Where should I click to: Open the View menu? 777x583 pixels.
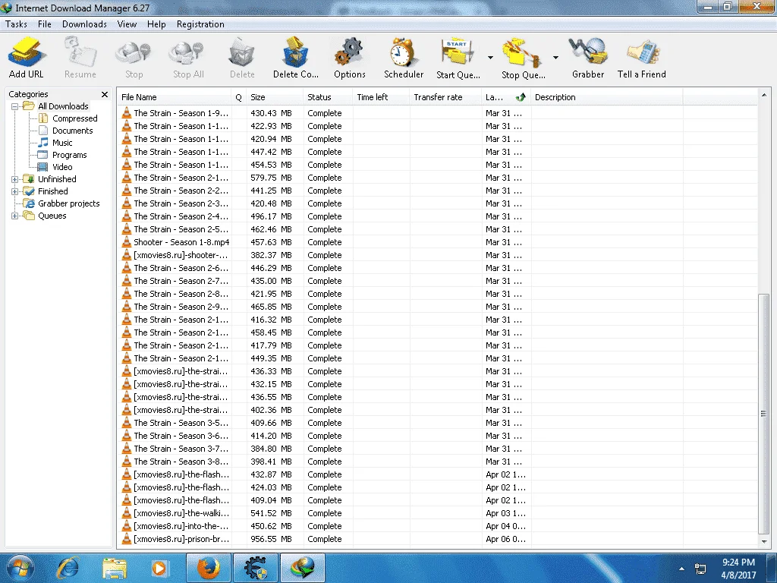tap(127, 24)
